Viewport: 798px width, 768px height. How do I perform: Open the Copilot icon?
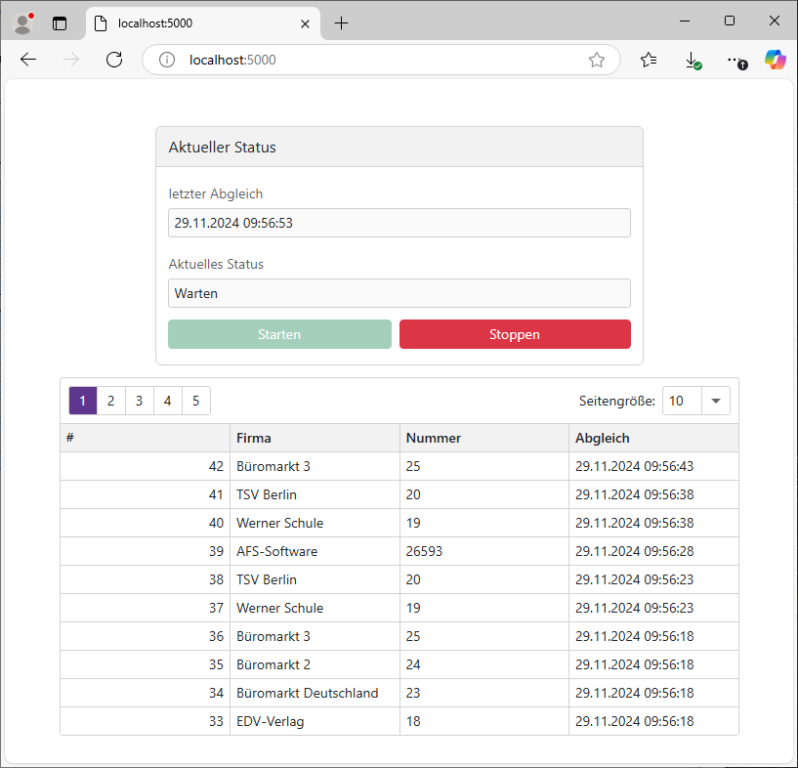coord(776,60)
